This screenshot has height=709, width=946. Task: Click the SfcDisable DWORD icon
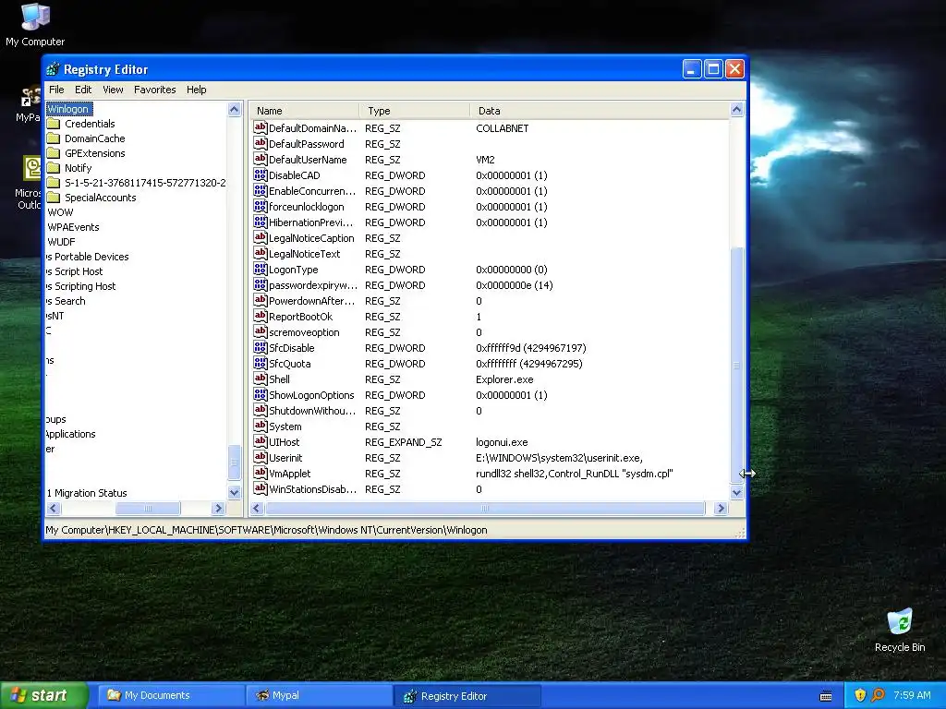260,347
